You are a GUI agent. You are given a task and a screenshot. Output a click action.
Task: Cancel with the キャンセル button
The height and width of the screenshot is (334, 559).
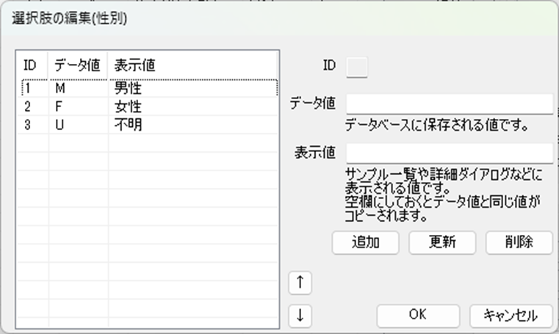(511, 316)
